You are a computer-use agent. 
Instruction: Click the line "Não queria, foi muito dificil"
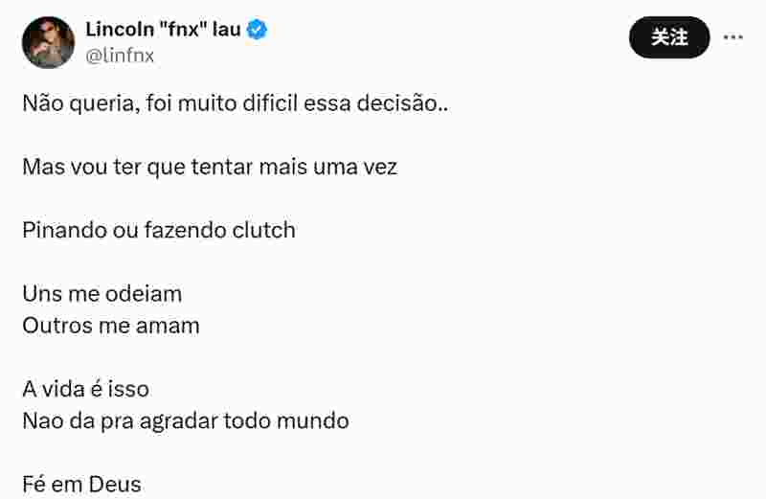[x=160, y=103]
